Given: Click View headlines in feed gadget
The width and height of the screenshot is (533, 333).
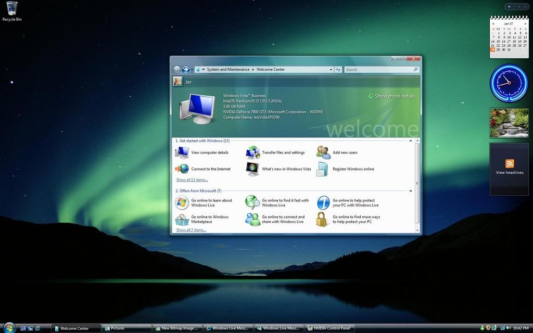Looking at the screenshot, I should coord(510,173).
